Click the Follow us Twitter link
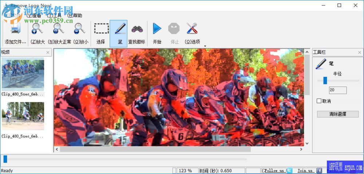The width and height of the screenshot is (364, 174). [277, 170]
